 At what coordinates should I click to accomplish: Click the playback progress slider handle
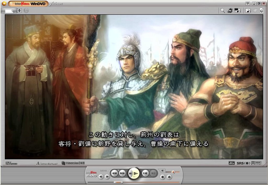(x=118, y=182)
